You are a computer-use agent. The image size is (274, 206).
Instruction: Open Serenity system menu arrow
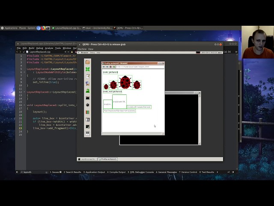79,52
